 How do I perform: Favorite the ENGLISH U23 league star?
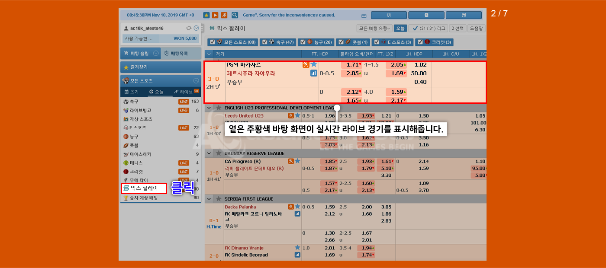(x=219, y=108)
